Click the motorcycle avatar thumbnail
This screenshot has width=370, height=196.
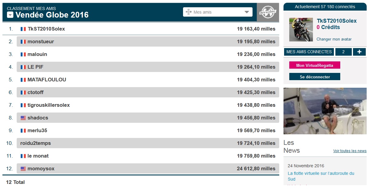(301, 30)
